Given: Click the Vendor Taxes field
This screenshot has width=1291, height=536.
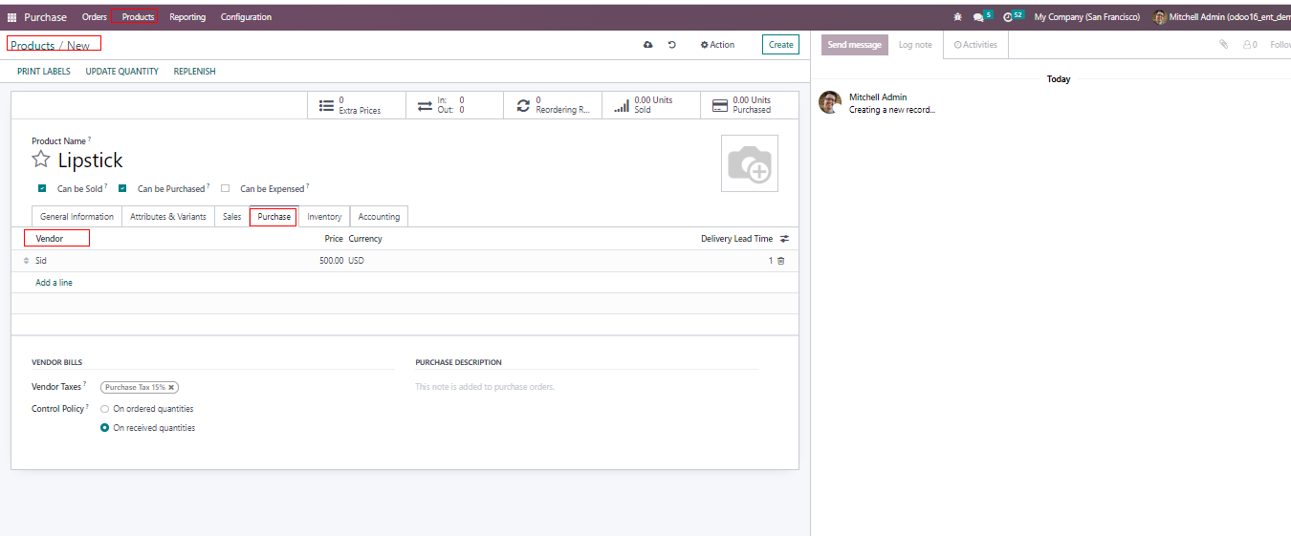Looking at the screenshot, I should click(247, 388).
